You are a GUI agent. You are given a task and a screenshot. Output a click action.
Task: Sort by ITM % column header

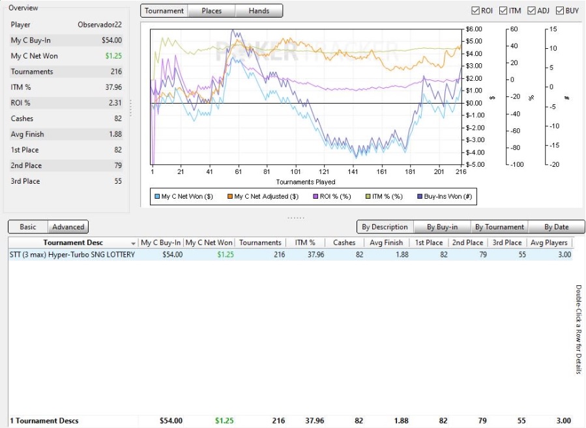point(305,243)
